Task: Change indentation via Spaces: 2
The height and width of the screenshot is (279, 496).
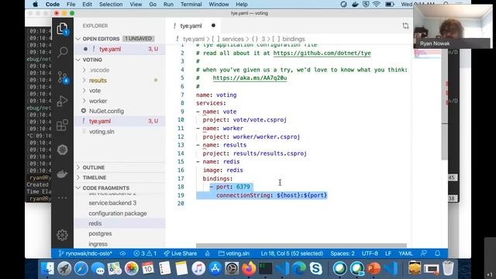Action: pyautogui.click(x=343, y=253)
